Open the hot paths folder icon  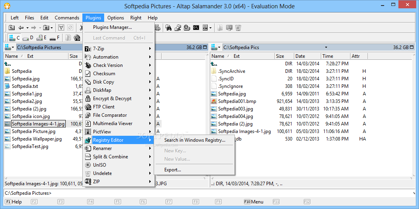[x=46, y=27]
